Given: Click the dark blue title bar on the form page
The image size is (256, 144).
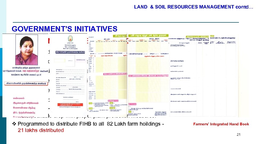Looking at the screenshot, I should 70,52.
